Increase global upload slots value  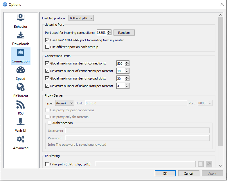[x=127, y=77]
